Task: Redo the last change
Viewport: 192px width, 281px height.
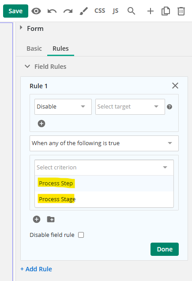Action: [68, 11]
